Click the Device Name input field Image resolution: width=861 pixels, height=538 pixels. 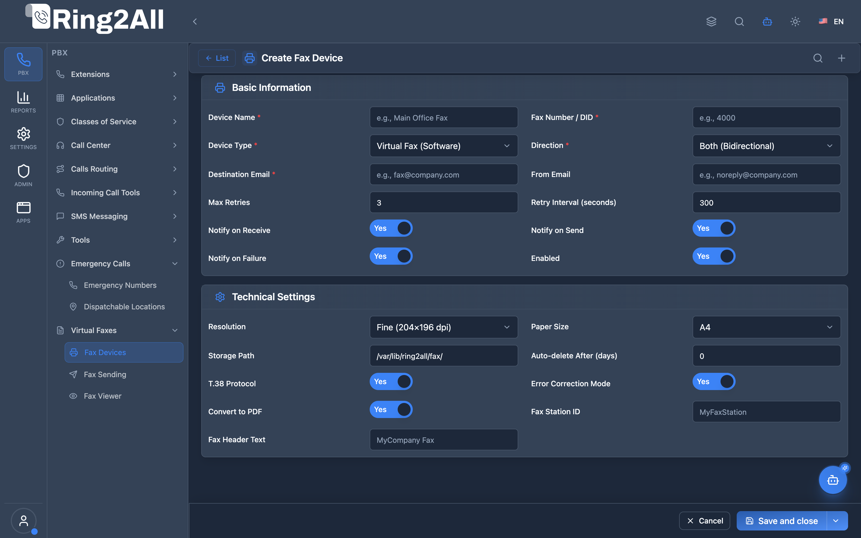[444, 118]
